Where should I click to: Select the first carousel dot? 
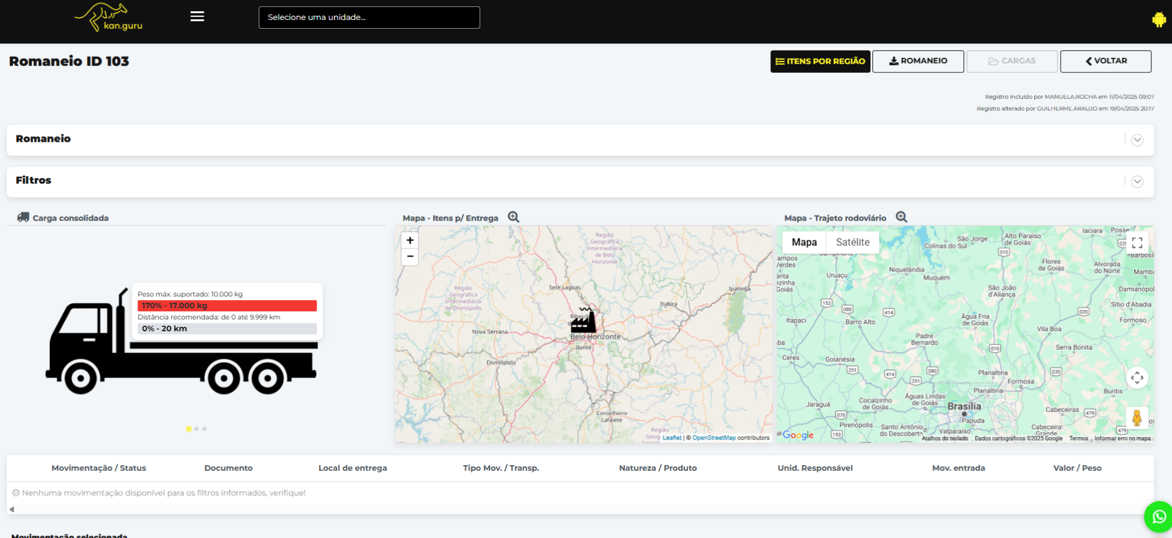189,428
